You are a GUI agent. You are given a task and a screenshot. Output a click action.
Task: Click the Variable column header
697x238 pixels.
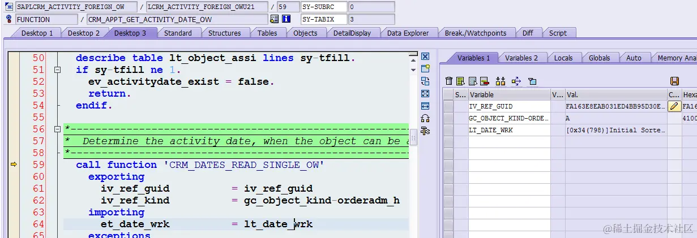(509, 94)
